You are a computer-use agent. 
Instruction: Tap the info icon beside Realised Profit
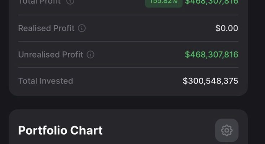click(82, 28)
